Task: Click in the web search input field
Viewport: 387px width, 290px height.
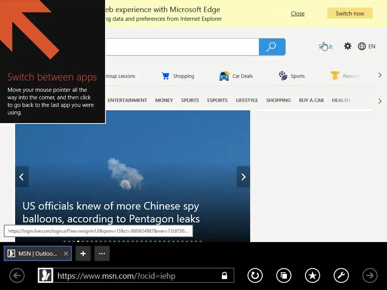Action: 182,47
